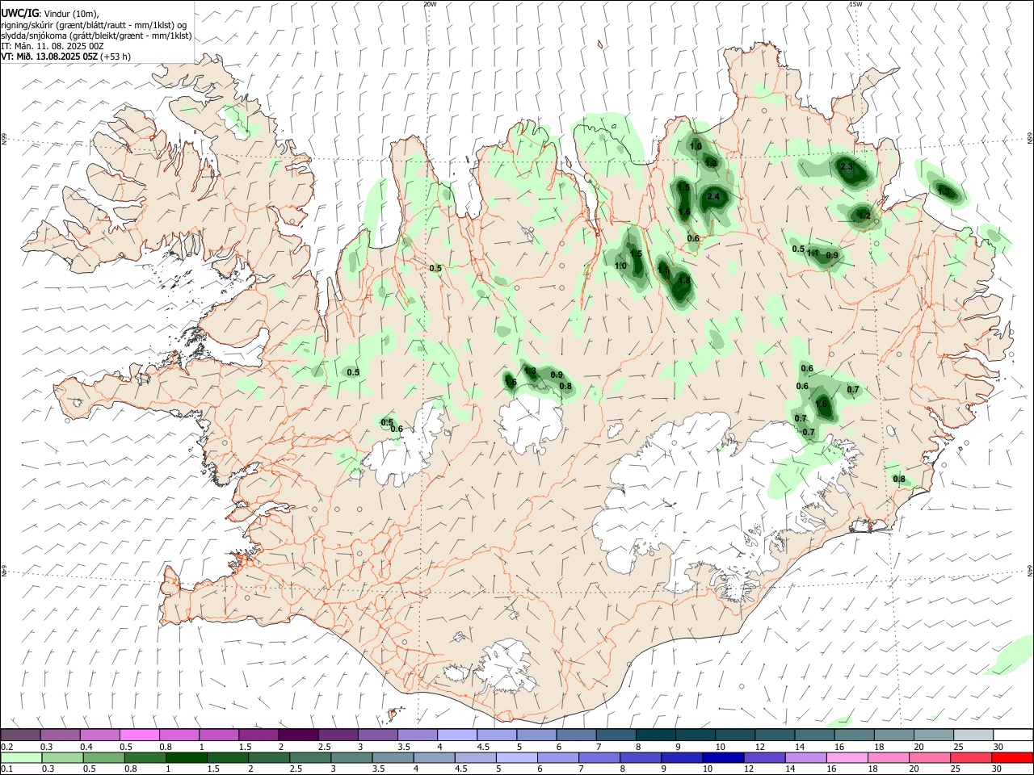Select the 25 light gray swatch in top scale
Image resolution: width=1034 pixels, height=775 pixels.
pyautogui.click(x=973, y=735)
